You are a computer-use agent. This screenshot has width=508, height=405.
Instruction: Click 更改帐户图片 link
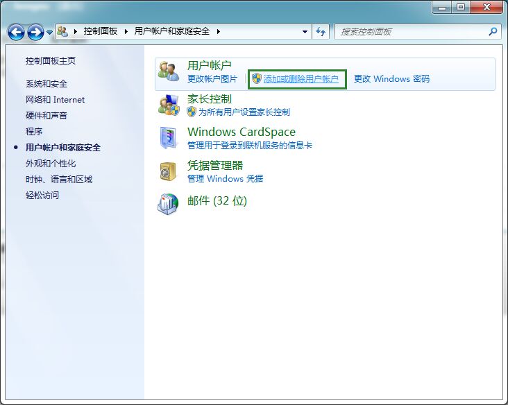212,79
